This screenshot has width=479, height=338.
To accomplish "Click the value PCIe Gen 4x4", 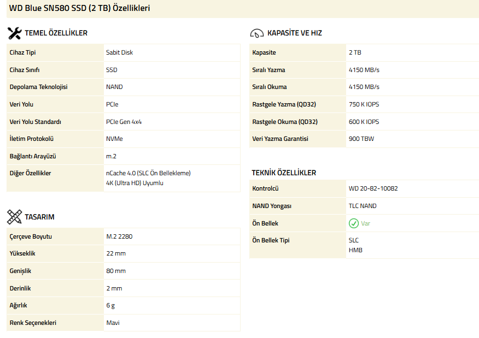I will [124, 122].
